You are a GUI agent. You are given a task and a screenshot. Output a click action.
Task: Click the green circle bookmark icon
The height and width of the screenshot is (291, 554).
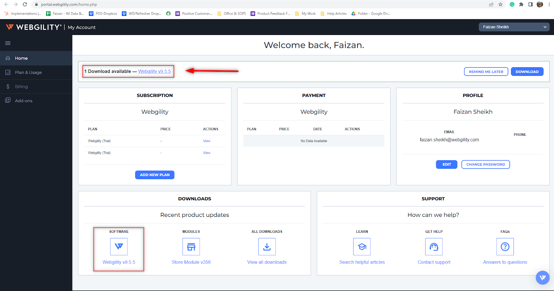click(168, 14)
